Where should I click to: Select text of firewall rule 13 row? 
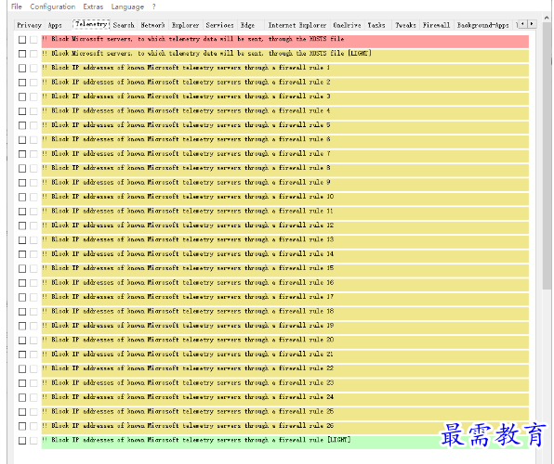click(x=188, y=239)
